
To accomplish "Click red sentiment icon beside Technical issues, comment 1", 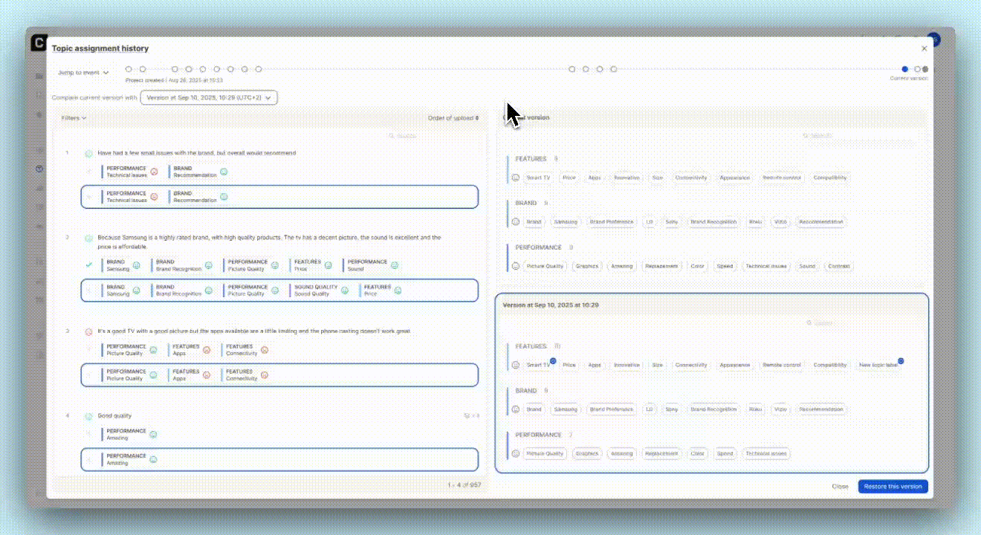I will point(154,172).
